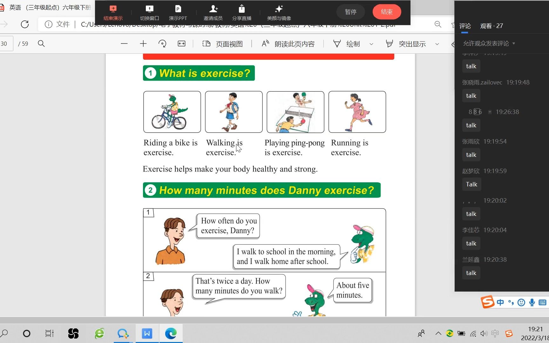The height and width of the screenshot is (343, 549).
Task: Click the rotate page icon
Action: click(162, 44)
